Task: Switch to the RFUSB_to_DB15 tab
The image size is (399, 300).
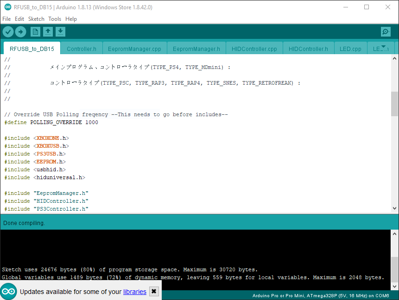Action: [32, 49]
